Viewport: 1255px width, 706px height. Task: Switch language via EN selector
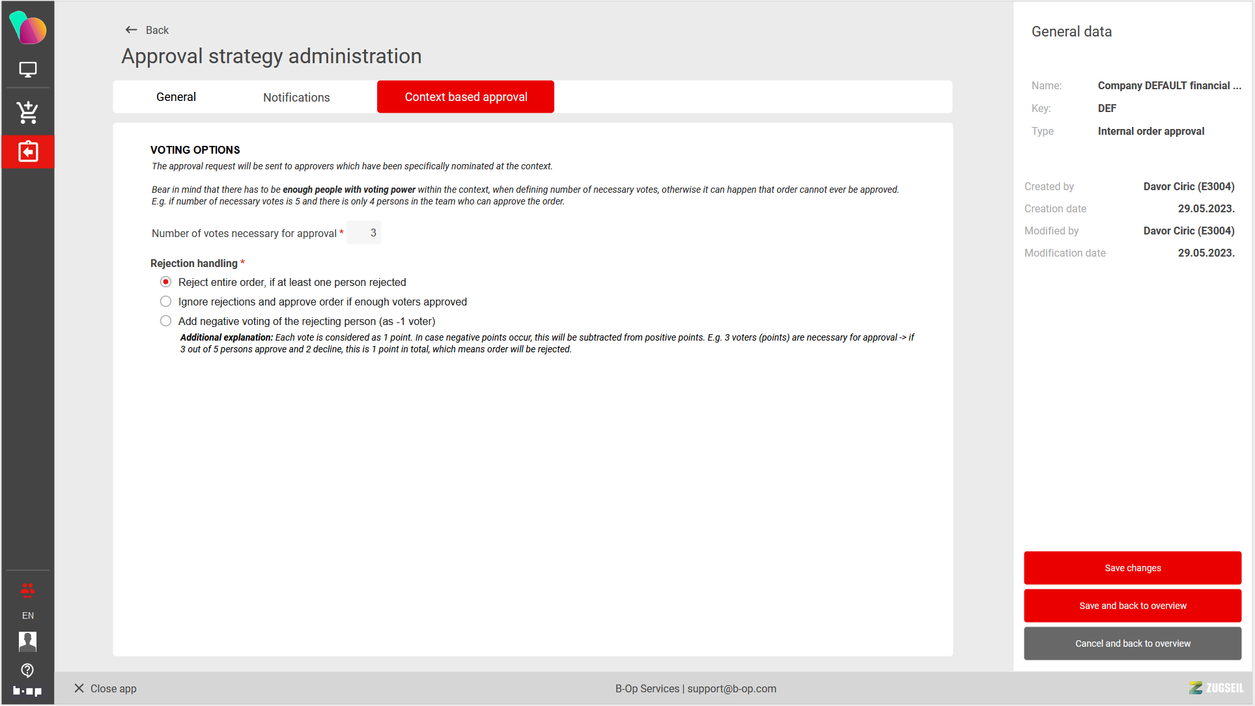click(x=27, y=615)
